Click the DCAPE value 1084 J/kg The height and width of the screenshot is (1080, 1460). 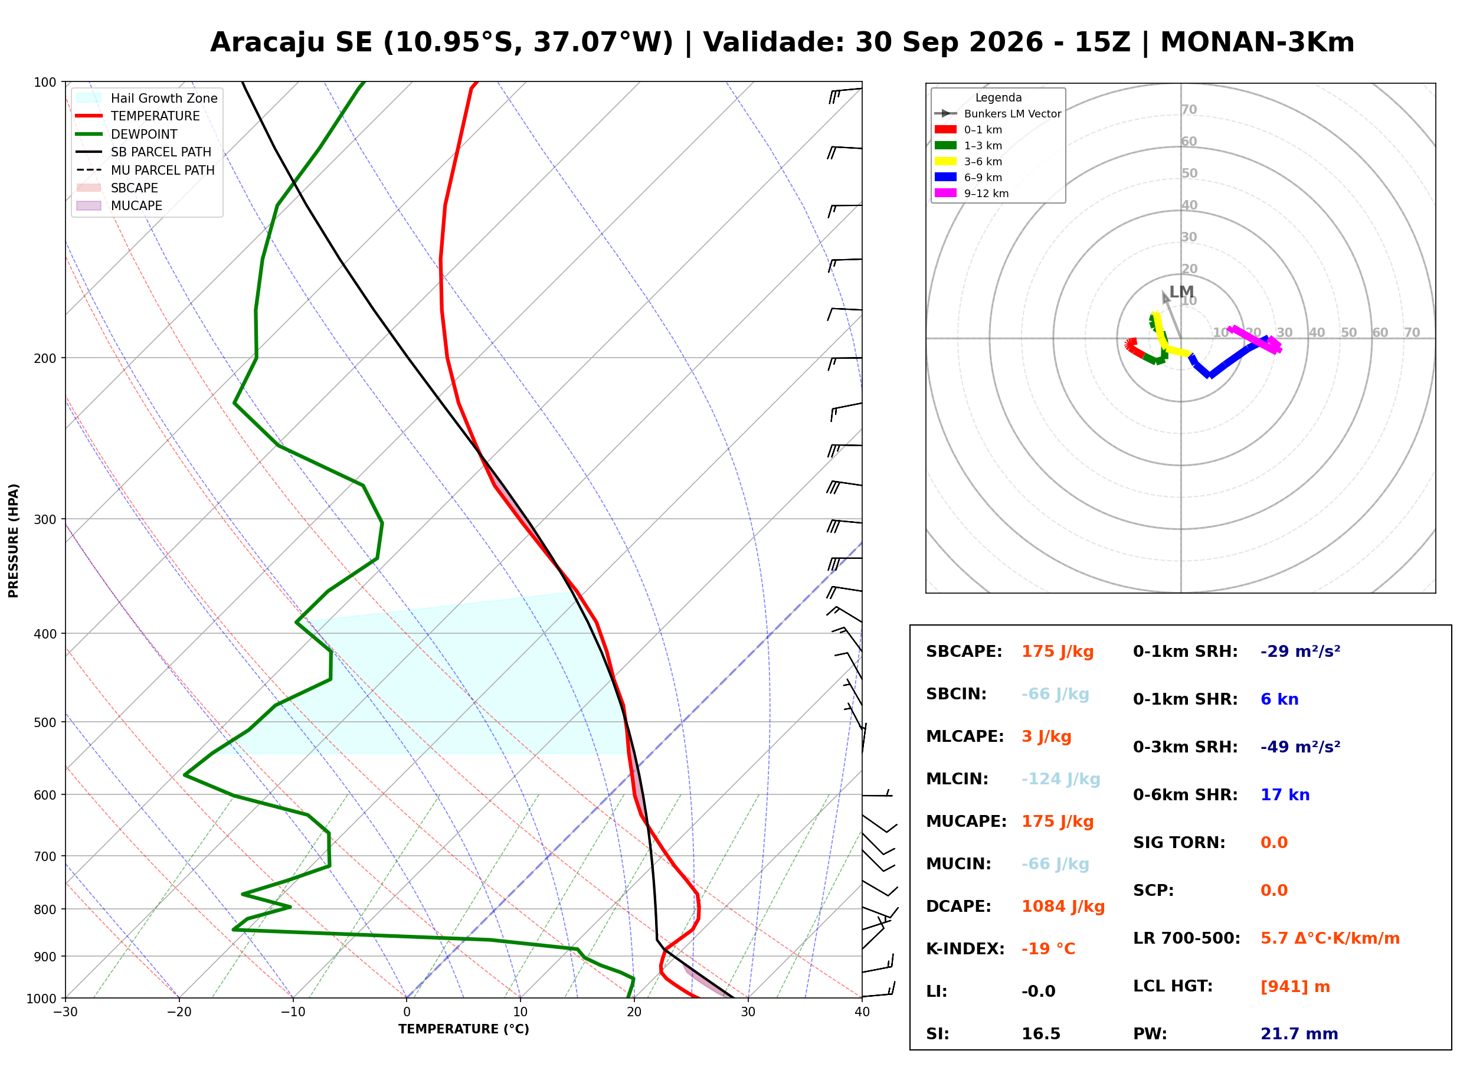[x=1063, y=906]
